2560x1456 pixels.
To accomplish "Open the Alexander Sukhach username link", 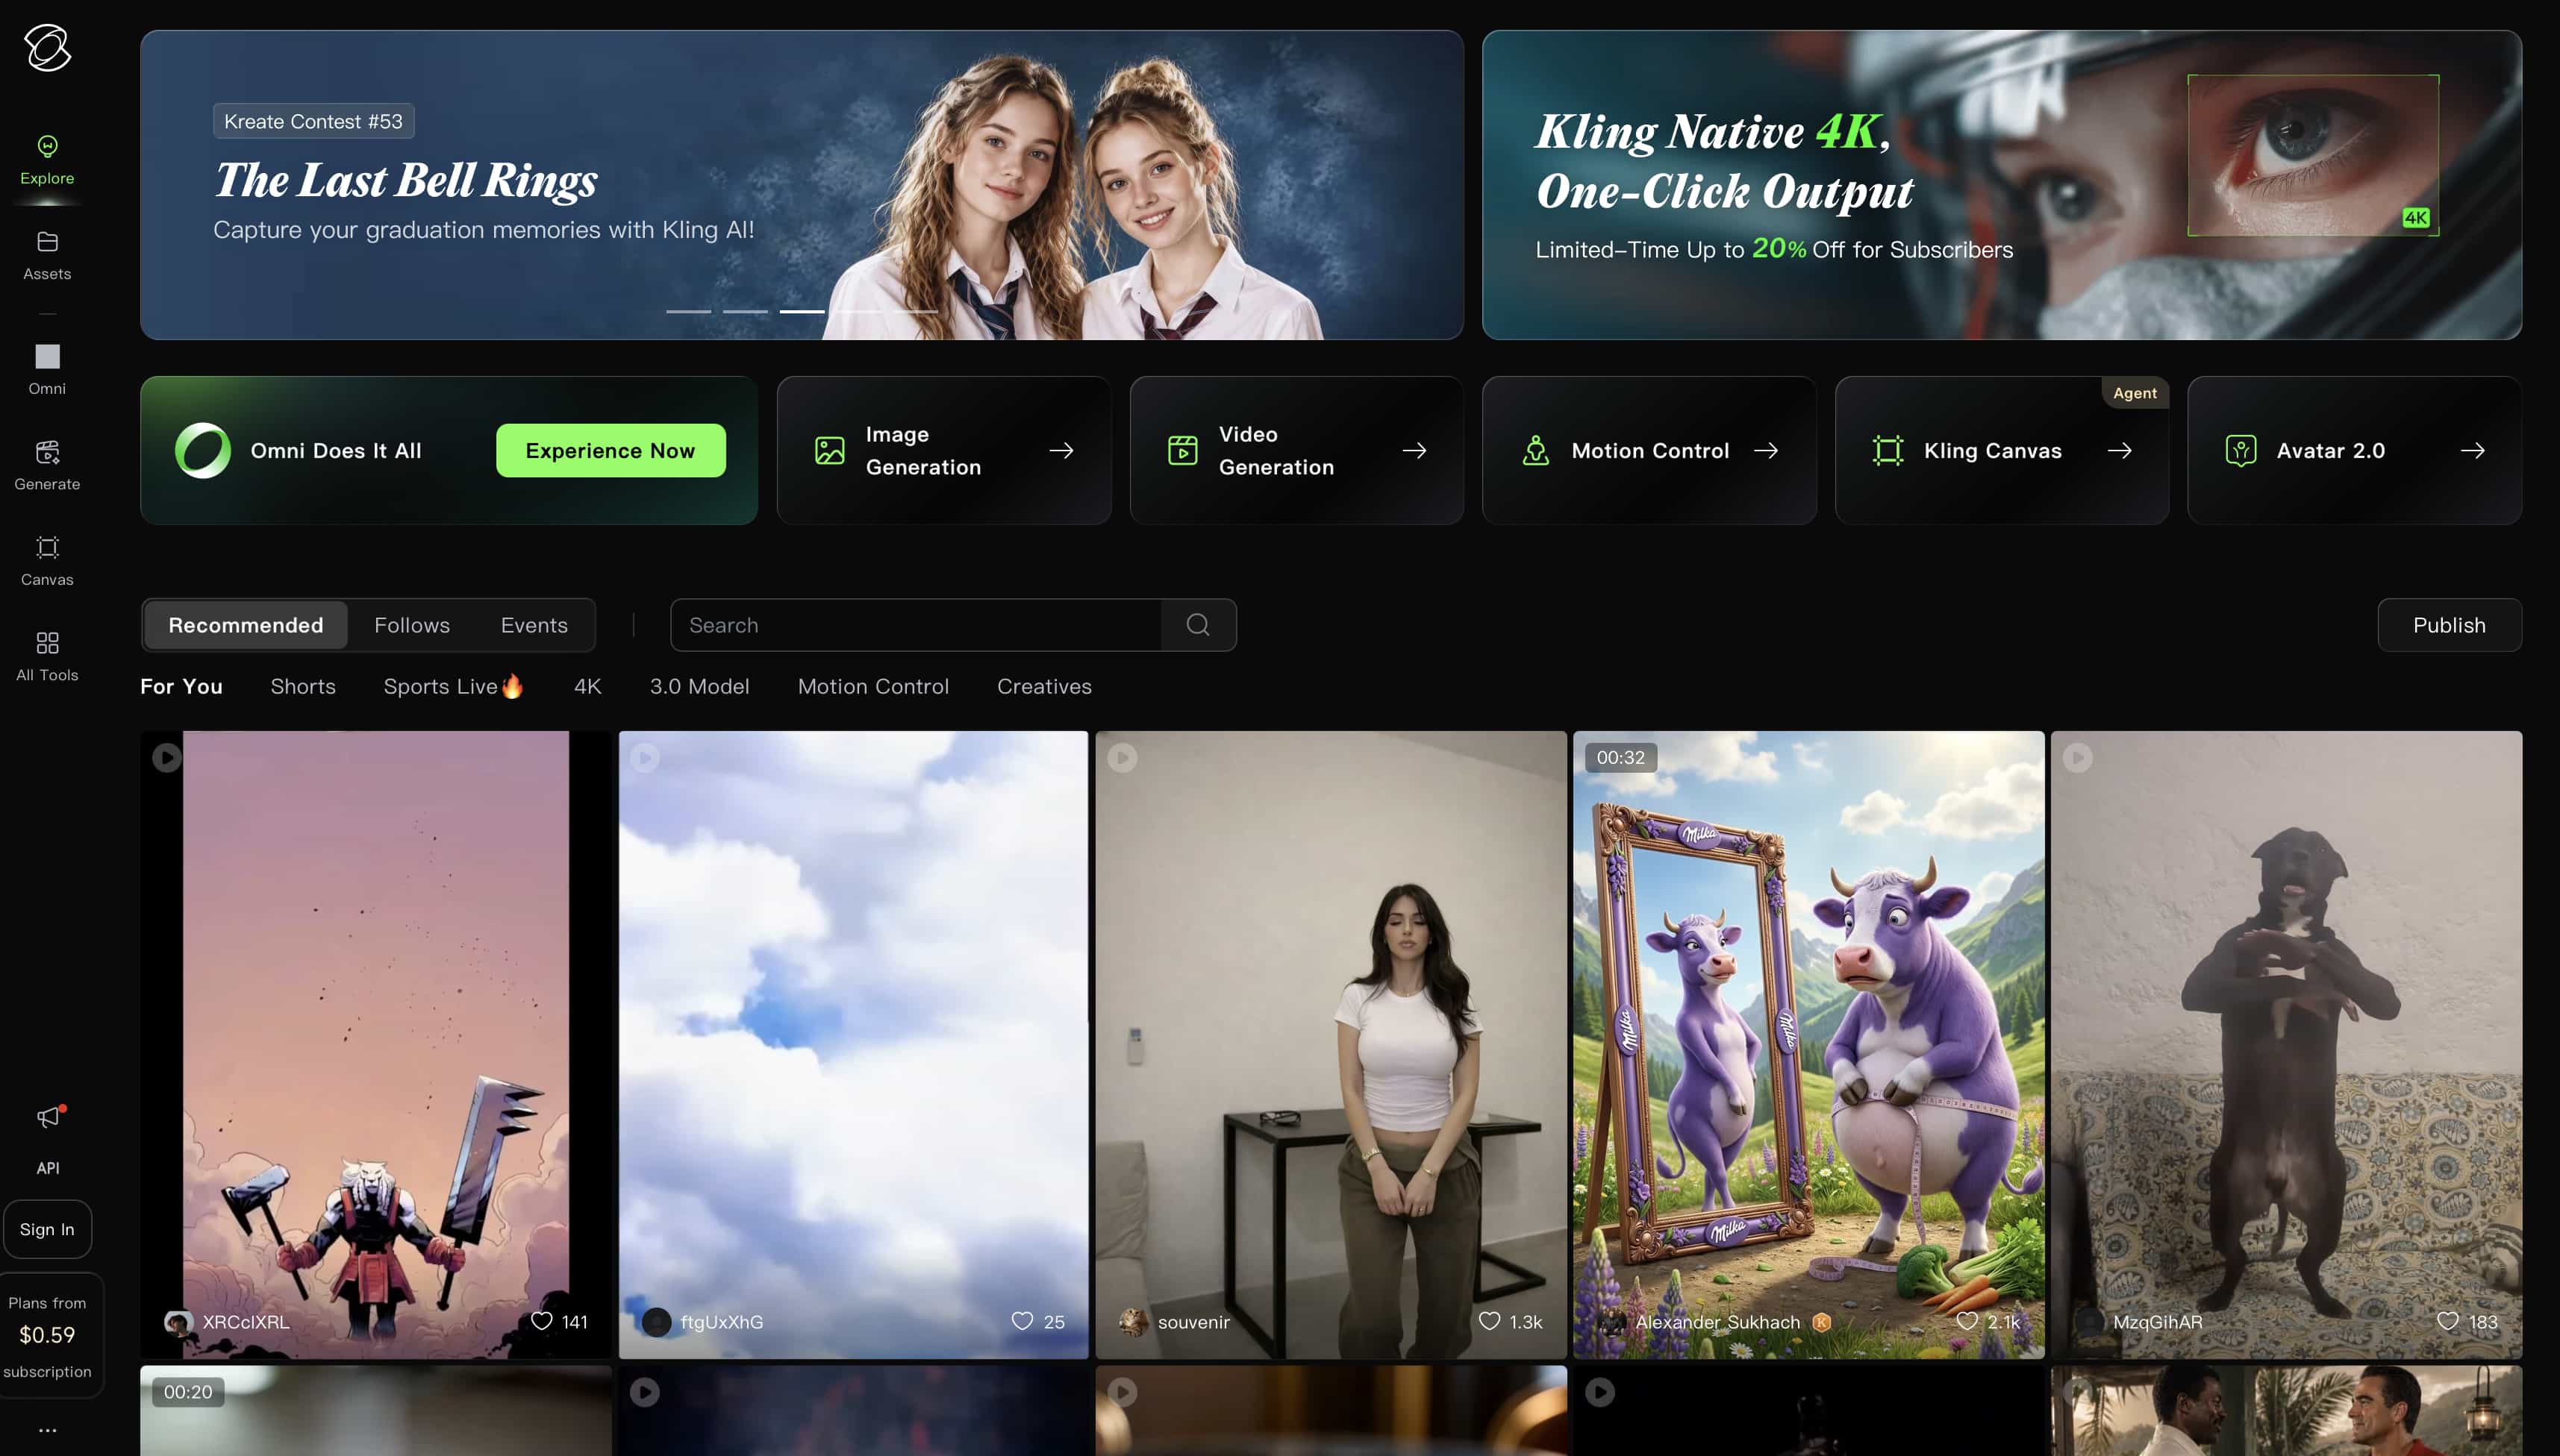I will click(x=1717, y=1322).
